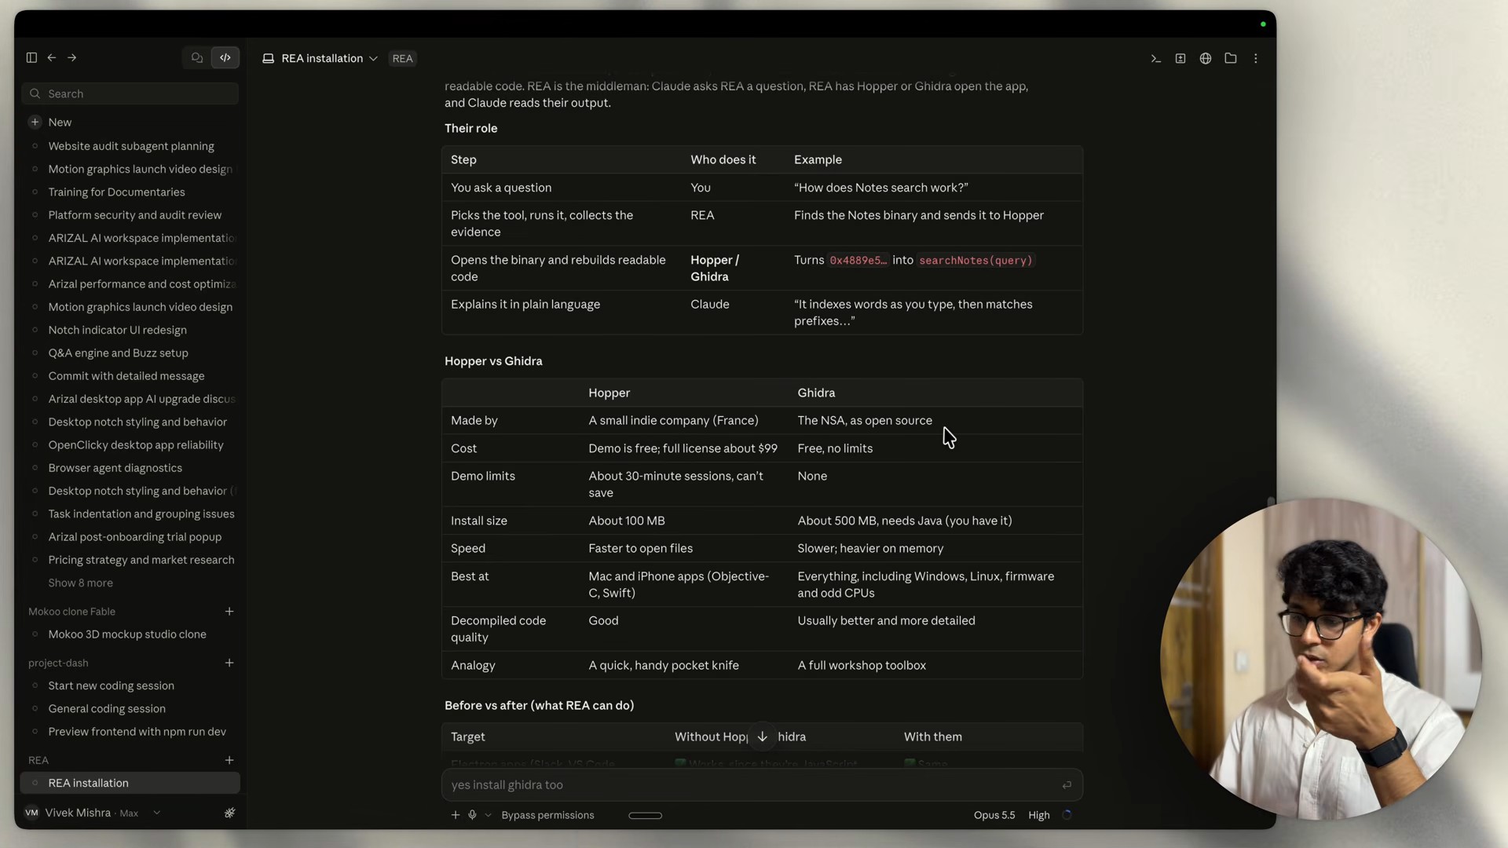Focus the sidebar Search field

[130, 93]
